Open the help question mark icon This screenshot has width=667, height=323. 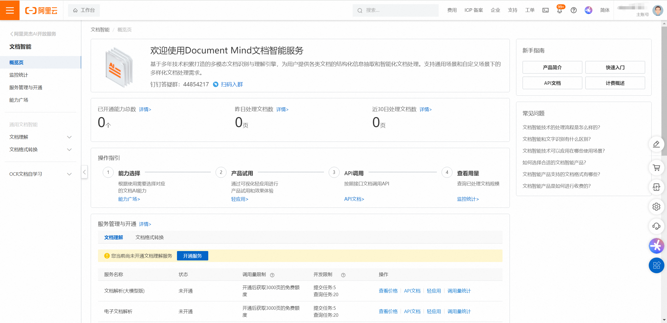(574, 10)
